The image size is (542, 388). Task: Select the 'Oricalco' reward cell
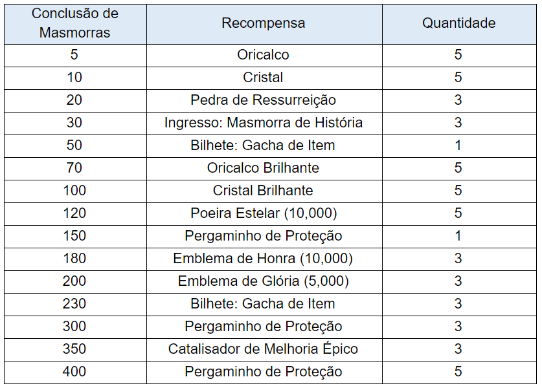[x=263, y=55]
